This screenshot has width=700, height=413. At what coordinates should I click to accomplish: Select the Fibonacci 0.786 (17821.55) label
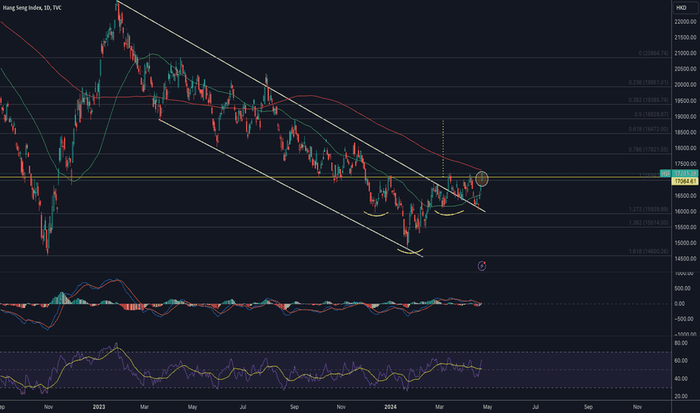coord(648,149)
